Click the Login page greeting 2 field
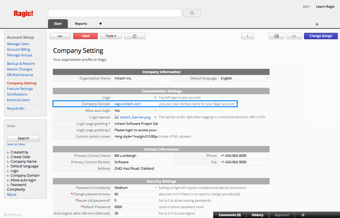 [x=136, y=130]
